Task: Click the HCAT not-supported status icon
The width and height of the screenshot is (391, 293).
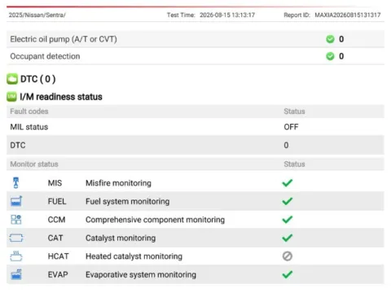Action: coord(288,256)
